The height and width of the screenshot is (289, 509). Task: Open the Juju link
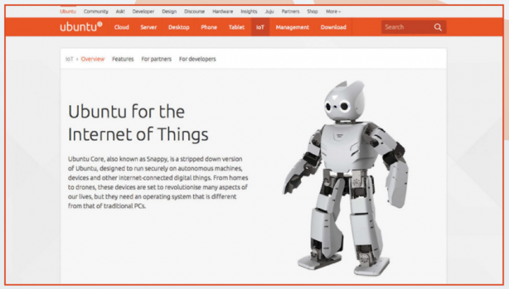click(x=269, y=11)
